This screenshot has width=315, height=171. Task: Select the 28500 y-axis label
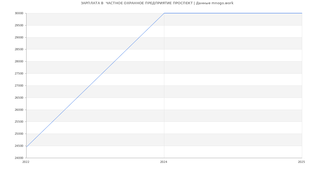coord(19,49)
